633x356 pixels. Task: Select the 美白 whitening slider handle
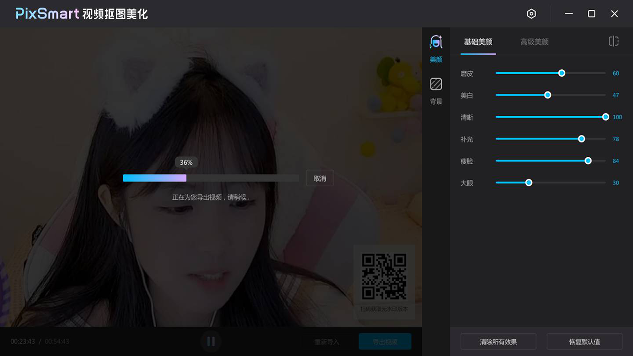coord(547,94)
